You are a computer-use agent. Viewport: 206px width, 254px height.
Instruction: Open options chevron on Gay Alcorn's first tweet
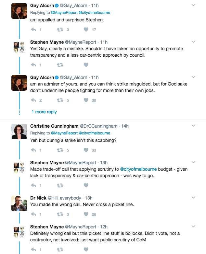point(193,5)
